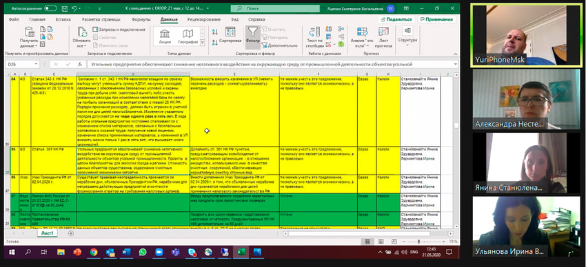Add a new sheet with plus icon
The height and width of the screenshot is (267, 586).
[70, 233]
